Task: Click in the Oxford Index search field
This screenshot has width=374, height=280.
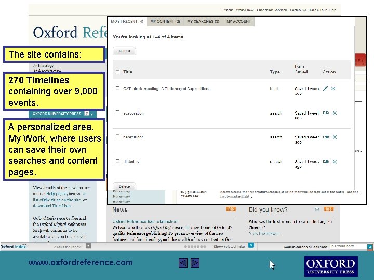Action: tap(349, 246)
